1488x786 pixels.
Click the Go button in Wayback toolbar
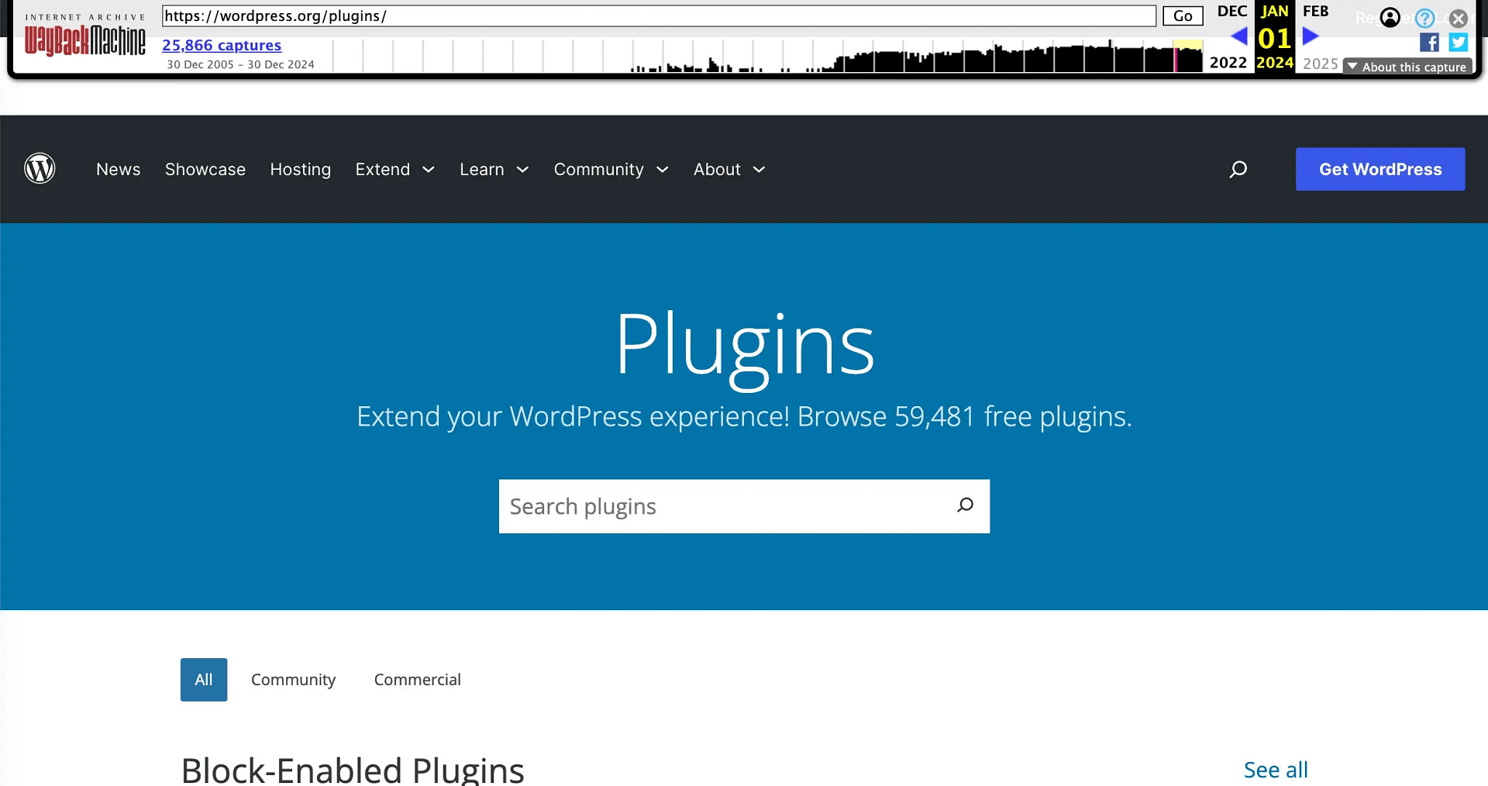coord(1183,16)
